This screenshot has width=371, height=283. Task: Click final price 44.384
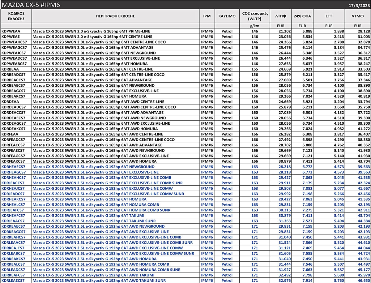364,221
